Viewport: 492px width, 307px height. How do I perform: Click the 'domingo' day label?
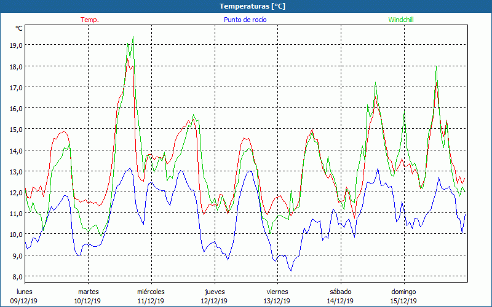[403, 292]
